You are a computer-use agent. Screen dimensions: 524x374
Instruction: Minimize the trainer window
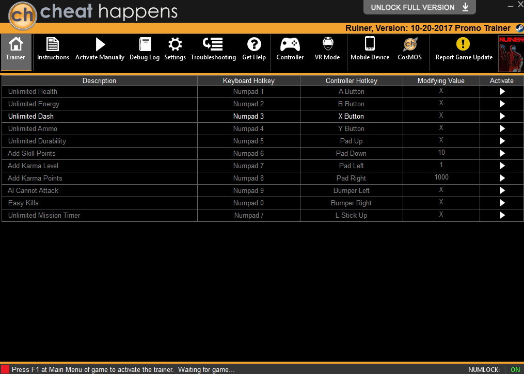510,6
